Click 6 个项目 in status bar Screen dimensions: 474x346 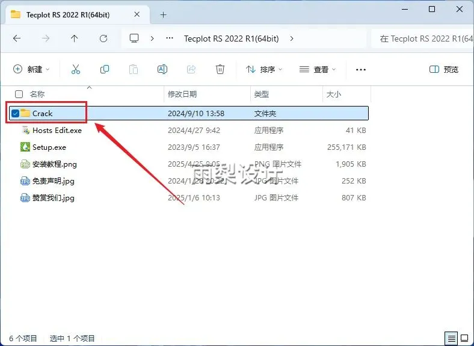tap(23, 338)
